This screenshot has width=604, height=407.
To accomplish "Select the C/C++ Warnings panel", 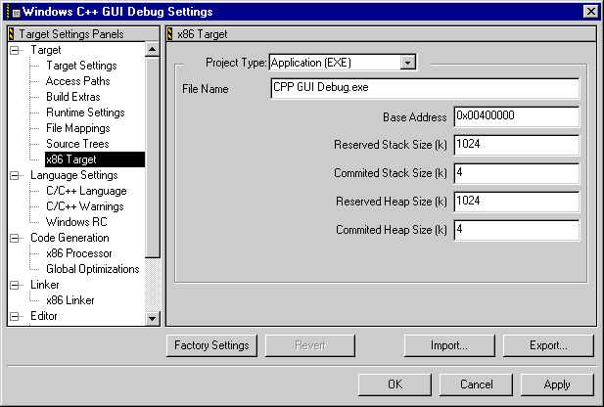I will [85, 206].
